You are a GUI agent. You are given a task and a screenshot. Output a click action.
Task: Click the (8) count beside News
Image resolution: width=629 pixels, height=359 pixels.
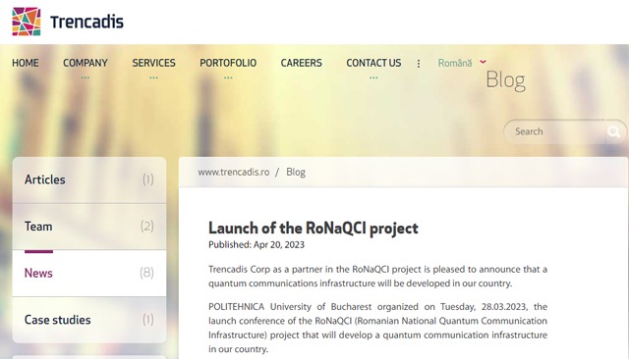point(146,273)
